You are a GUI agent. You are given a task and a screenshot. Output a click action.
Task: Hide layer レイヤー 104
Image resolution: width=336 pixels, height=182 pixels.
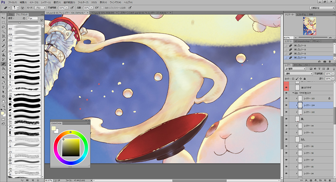tap(286, 105)
